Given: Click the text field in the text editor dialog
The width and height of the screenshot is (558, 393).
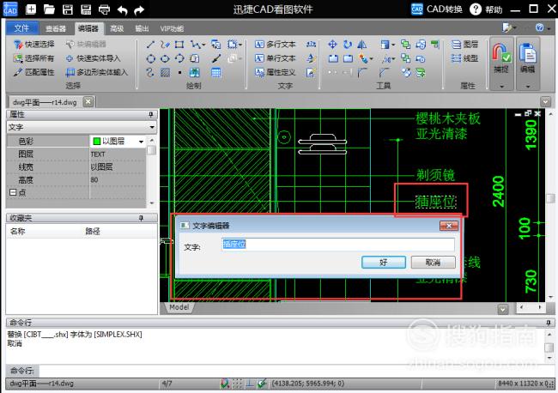Looking at the screenshot, I should point(337,245).
